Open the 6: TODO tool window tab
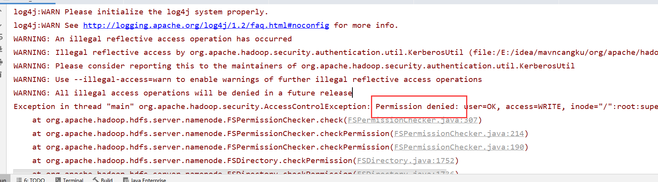Screen dimensions: 658x182 tap(31, 180)
